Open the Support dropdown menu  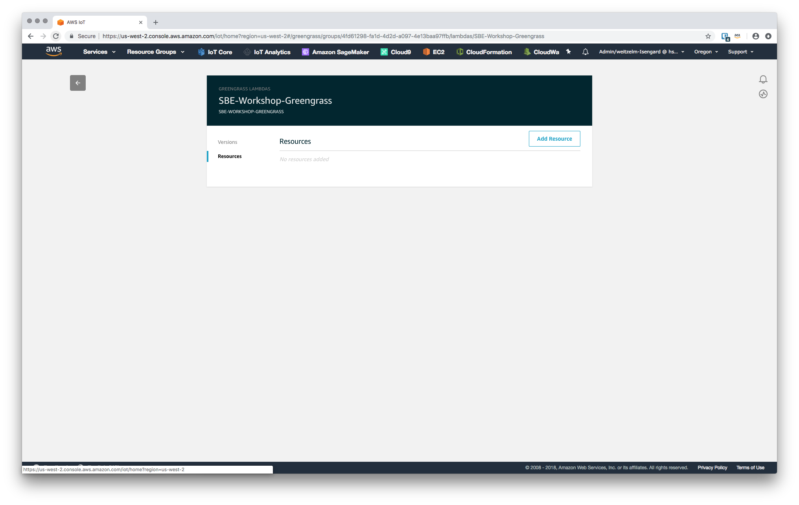pos(741,52)
